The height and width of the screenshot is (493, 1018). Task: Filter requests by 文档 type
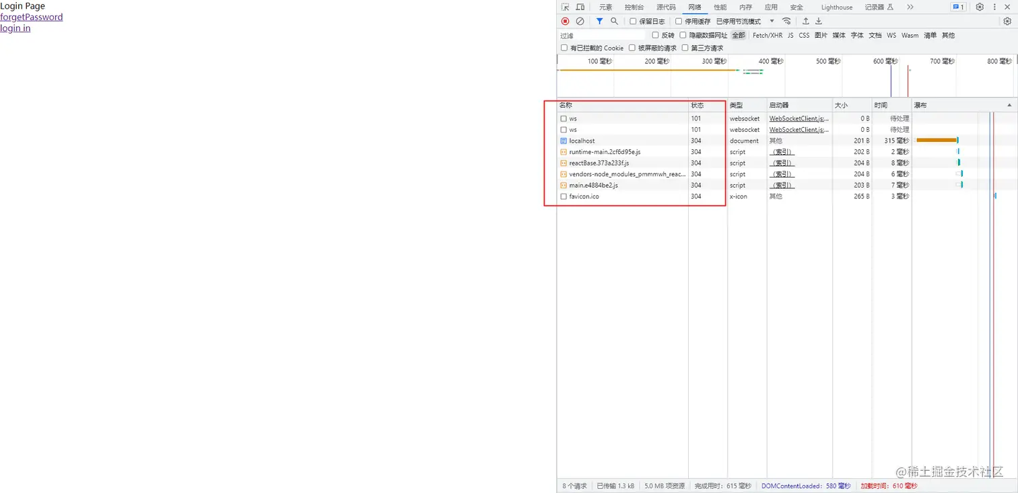tap(875, 35)
